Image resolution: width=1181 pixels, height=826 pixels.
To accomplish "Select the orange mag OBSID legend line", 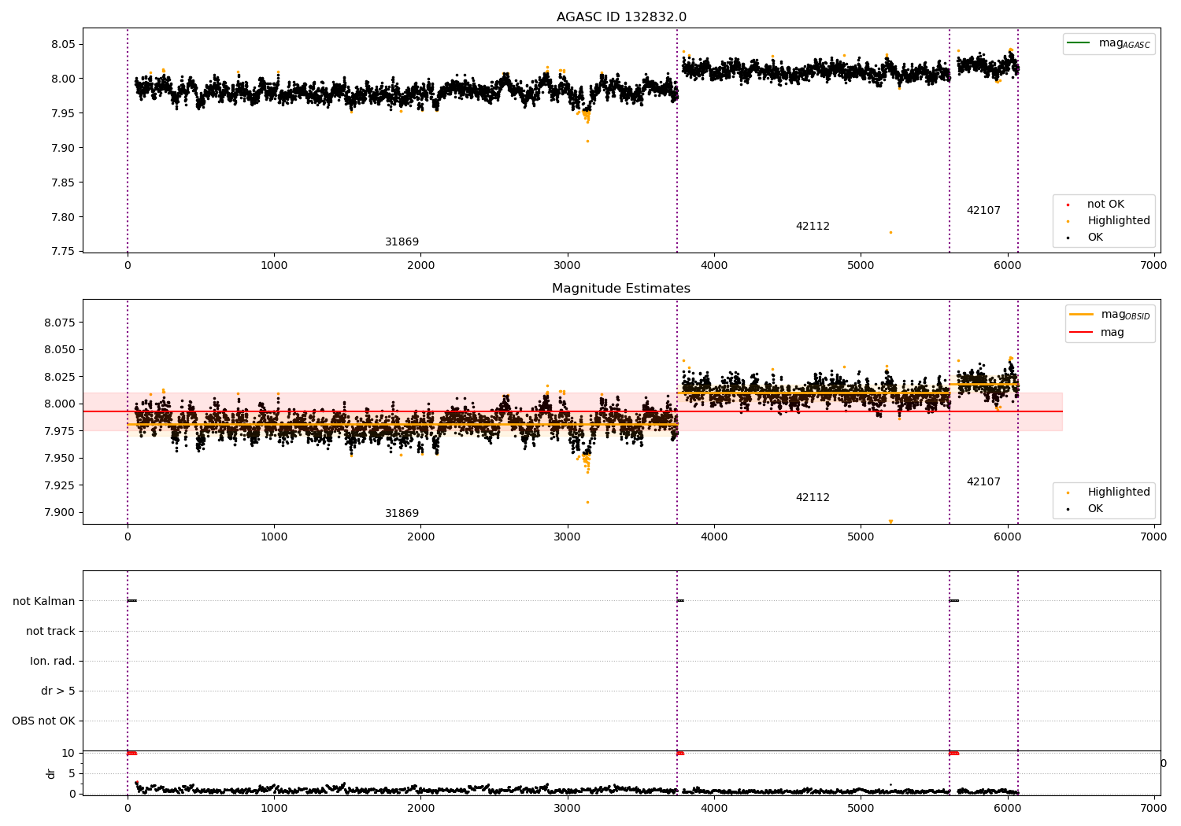I will (x=1081, y=315).
